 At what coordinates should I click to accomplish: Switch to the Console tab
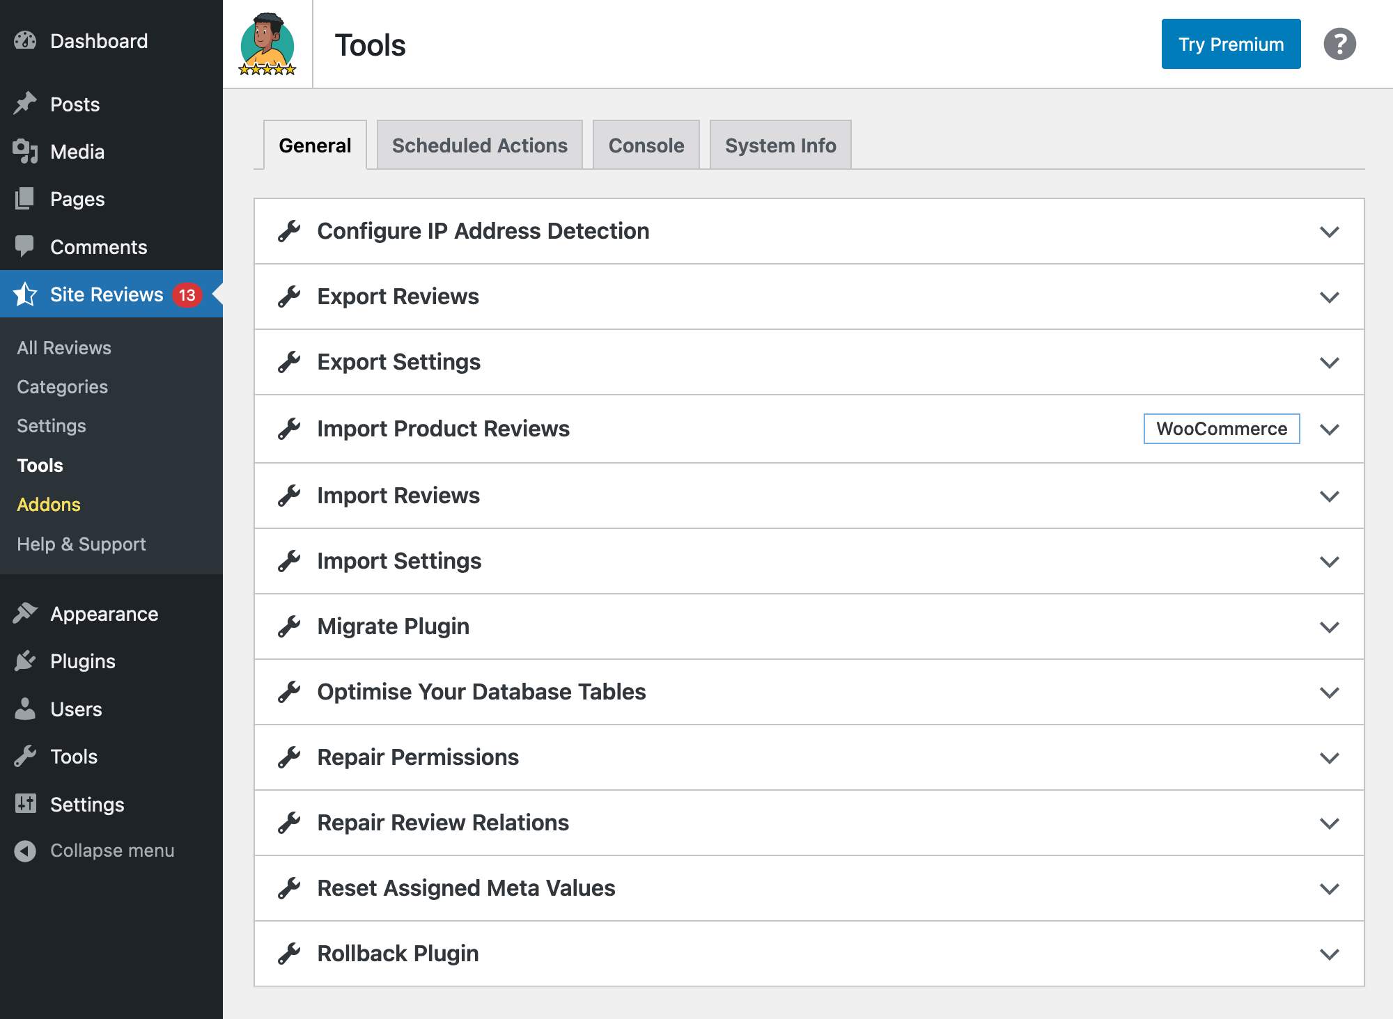pyautogui.click(x=646, y=145)
